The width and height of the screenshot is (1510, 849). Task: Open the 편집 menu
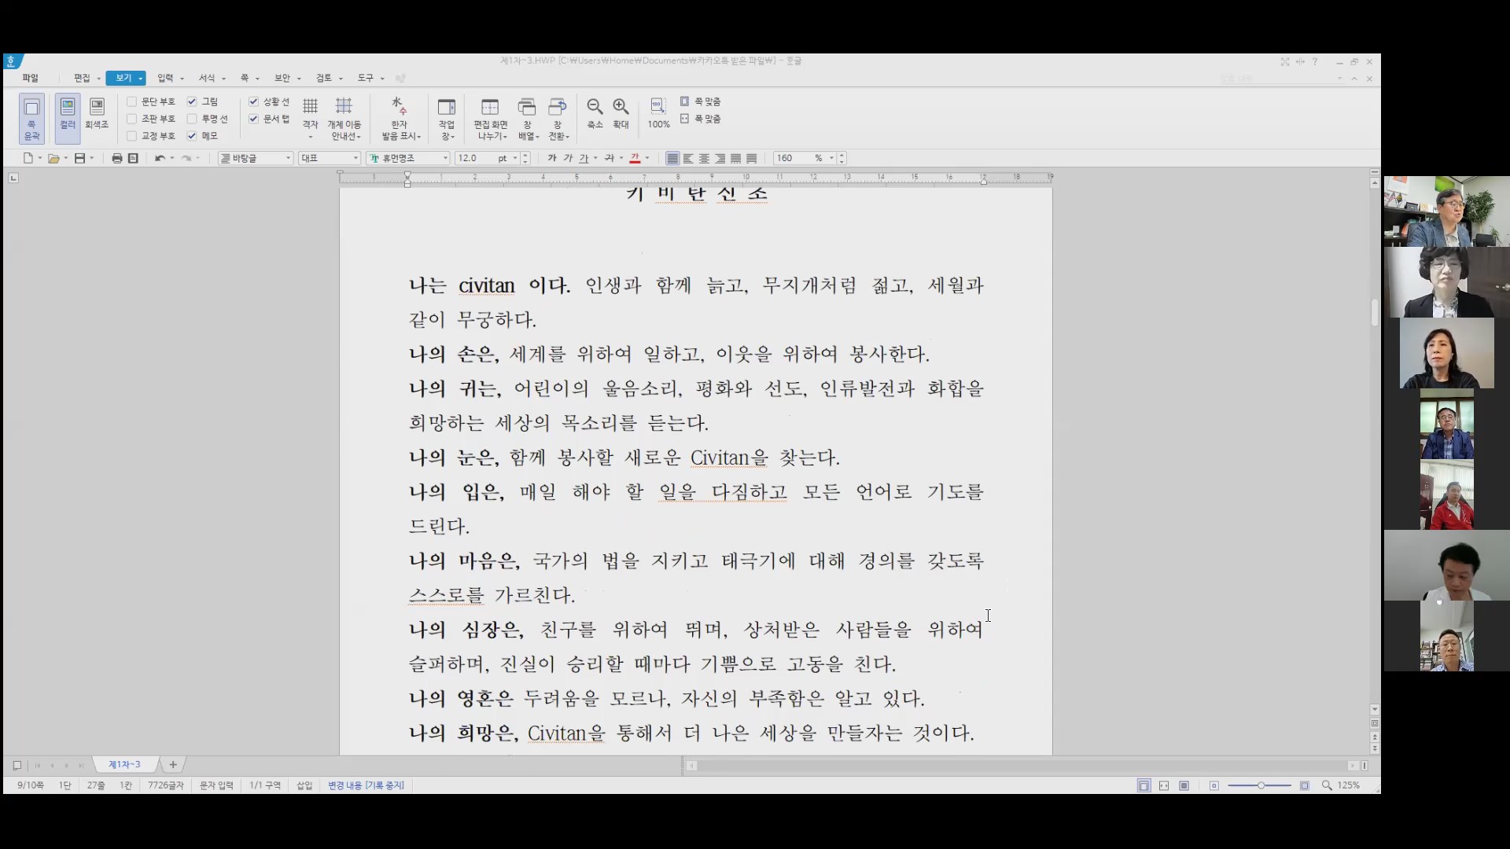[82, 78]
